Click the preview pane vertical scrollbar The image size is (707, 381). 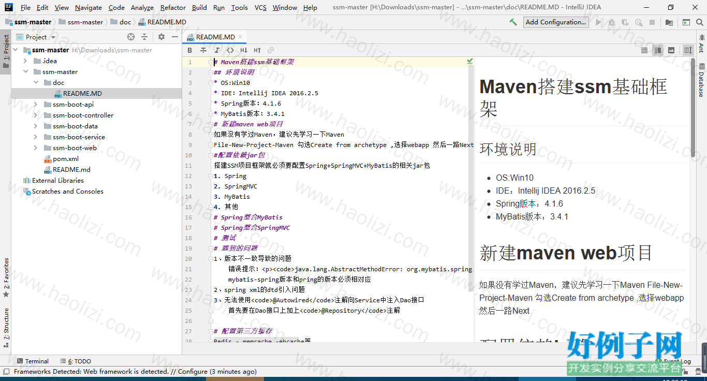pyautogui.click(x=693, y=108)
